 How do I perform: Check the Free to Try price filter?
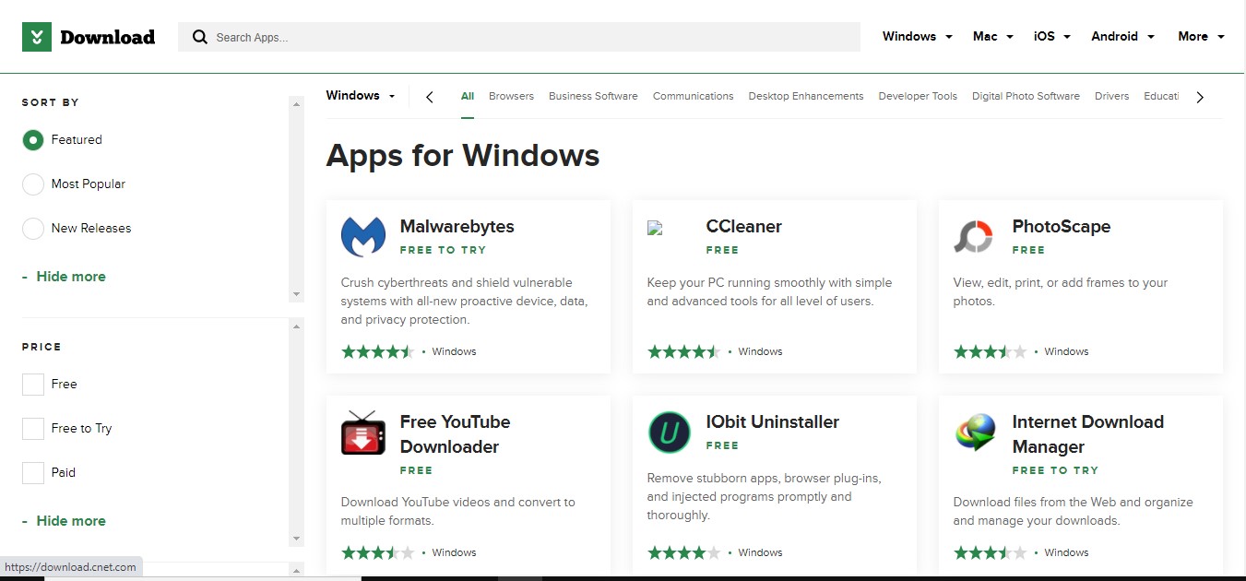[33, 429]
